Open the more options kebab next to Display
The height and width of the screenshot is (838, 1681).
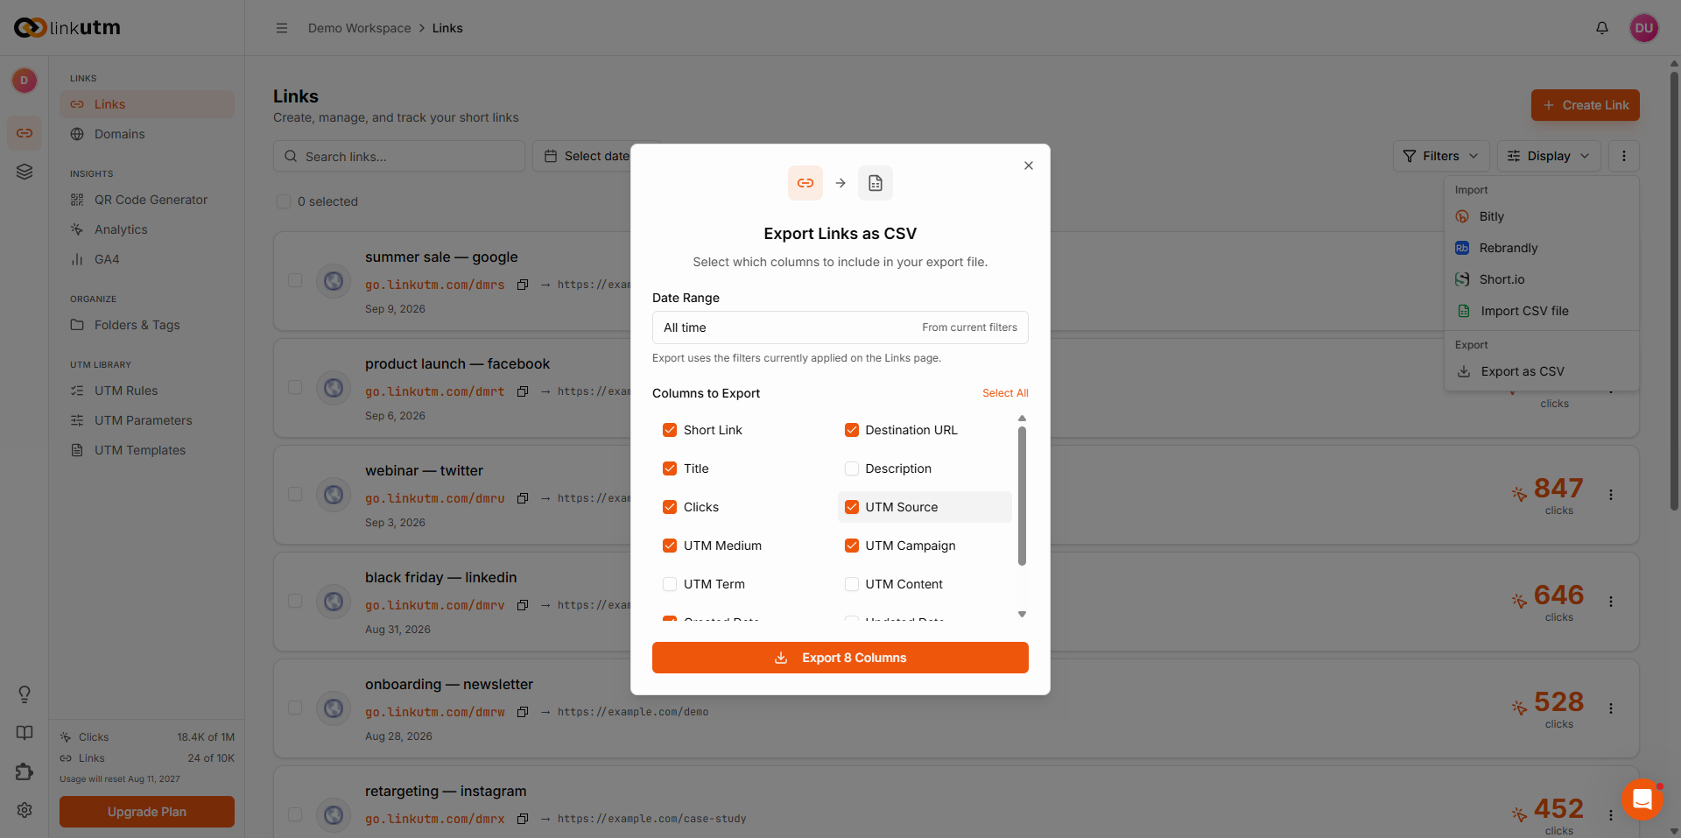[x=1624, y=156]
